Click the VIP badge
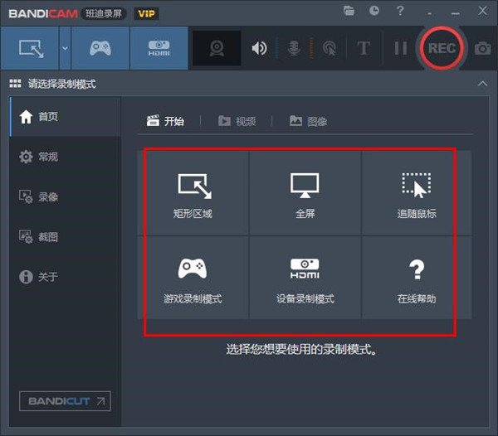 pyautogui.click(x=146, y=13)
